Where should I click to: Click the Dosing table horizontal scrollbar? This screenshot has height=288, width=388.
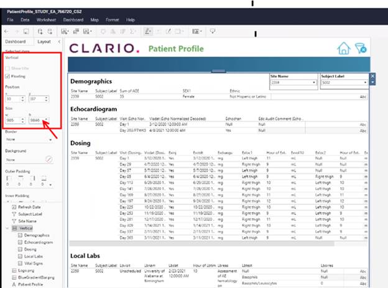[x=201, y=244]
